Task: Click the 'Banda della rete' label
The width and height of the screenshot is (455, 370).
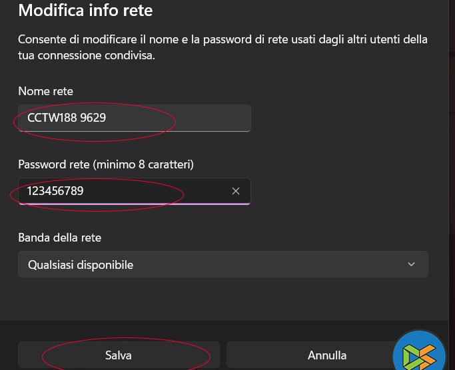Action: 60,237
